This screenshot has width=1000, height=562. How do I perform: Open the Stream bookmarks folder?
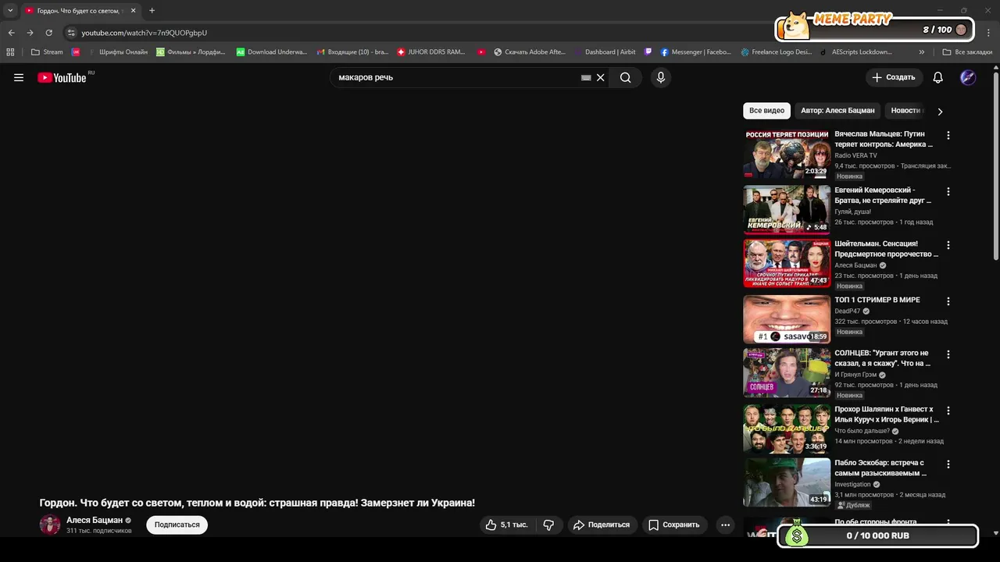point(47,52)
